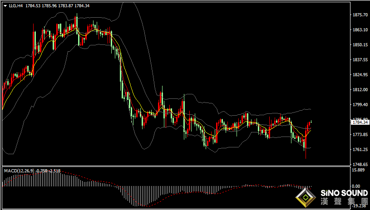This screenshot has height=210, width=370.
Task: Click the 1863.10 price axis label
Action: coord(360,30)
